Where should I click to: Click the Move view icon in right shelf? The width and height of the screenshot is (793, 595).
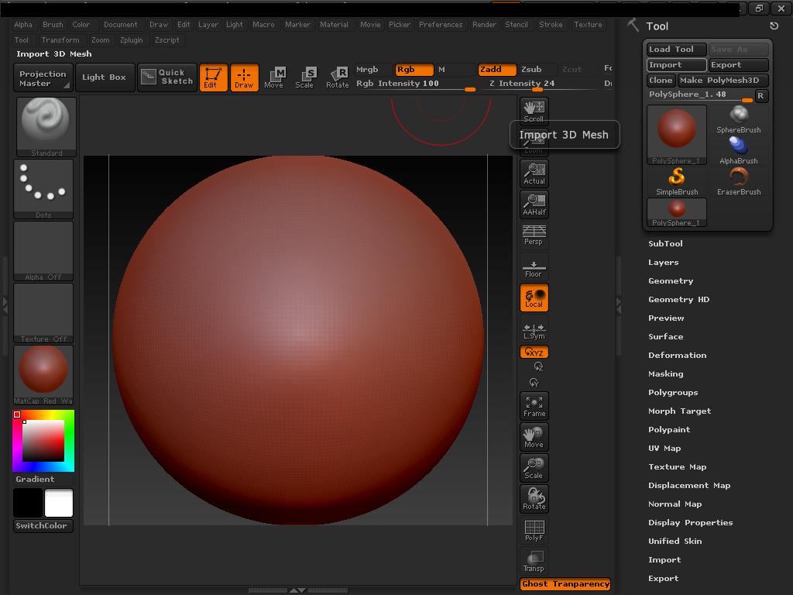click(534, 437)
